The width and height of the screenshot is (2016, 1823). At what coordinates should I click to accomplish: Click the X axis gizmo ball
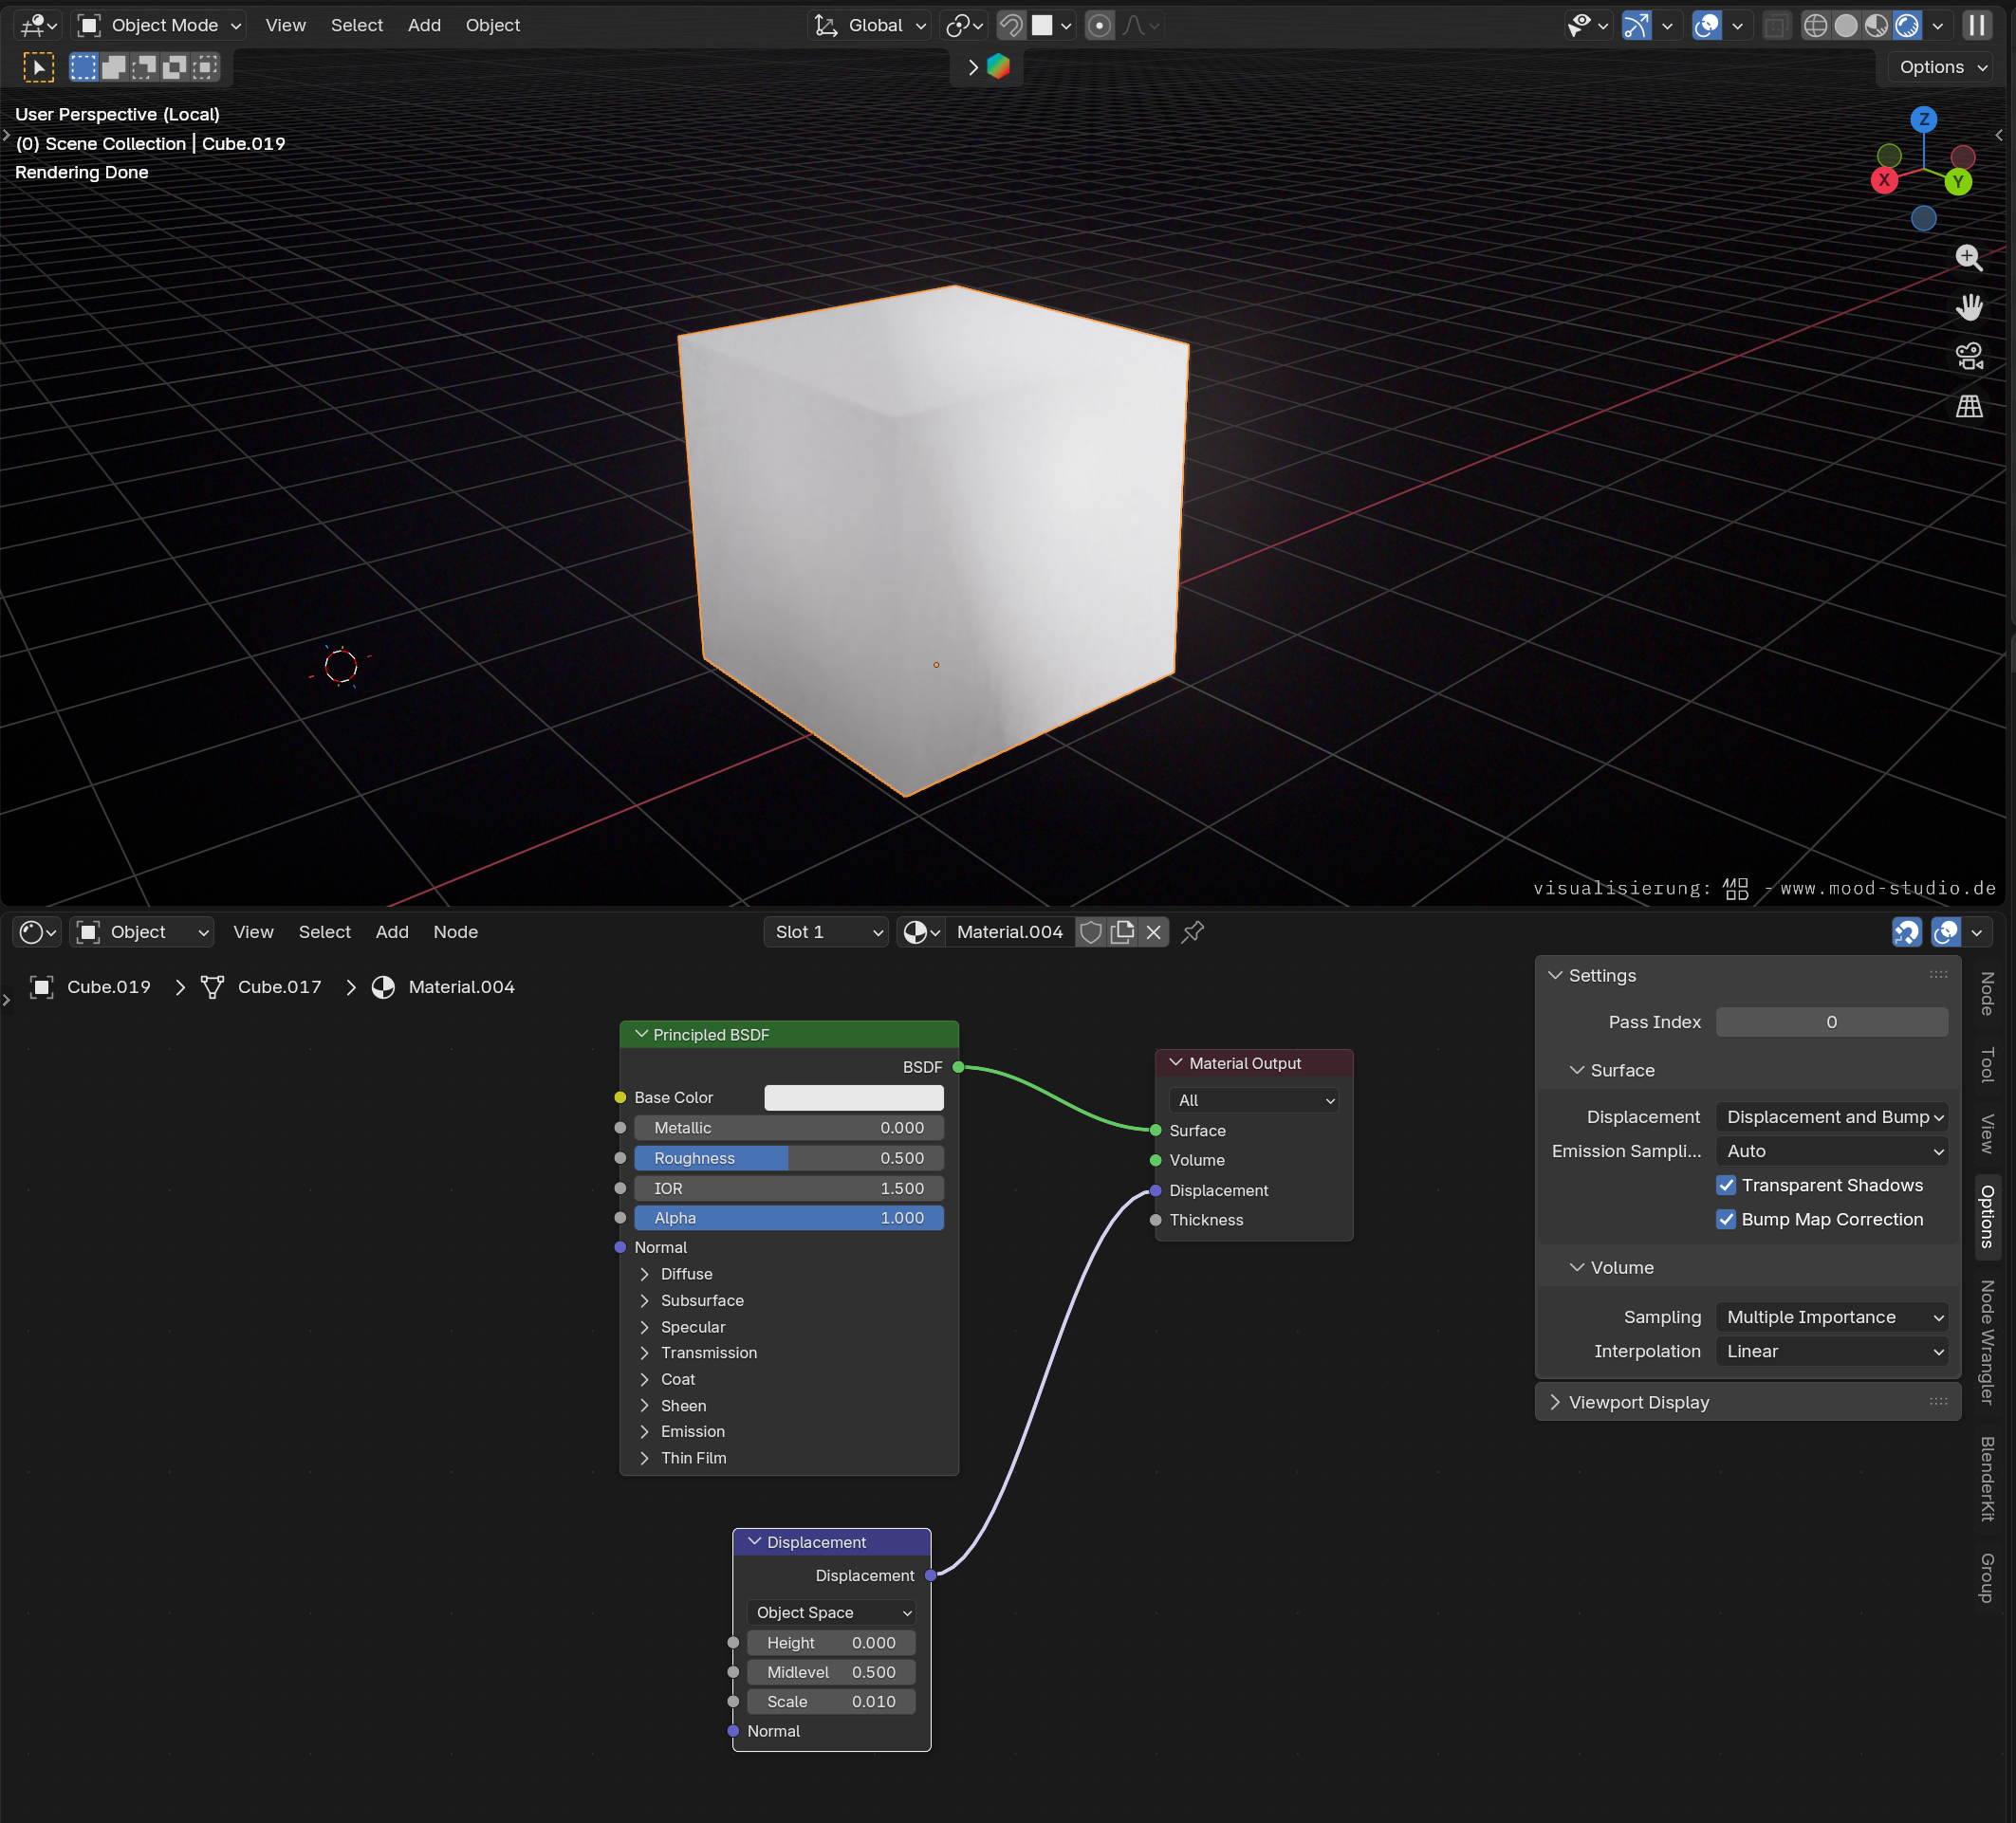coord(1884,180)
